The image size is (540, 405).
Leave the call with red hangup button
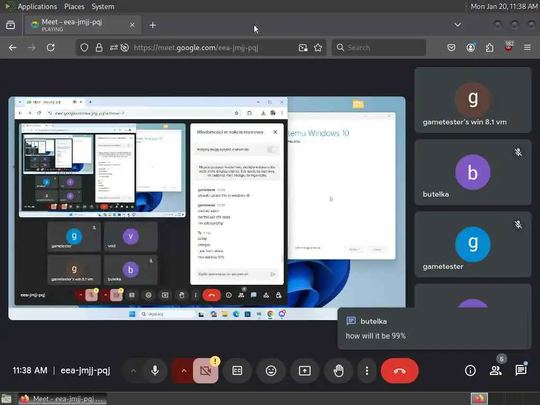[x=400, y=371]
